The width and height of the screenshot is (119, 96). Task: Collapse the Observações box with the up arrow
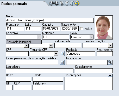pyautogui.click(x=110, y=75)
